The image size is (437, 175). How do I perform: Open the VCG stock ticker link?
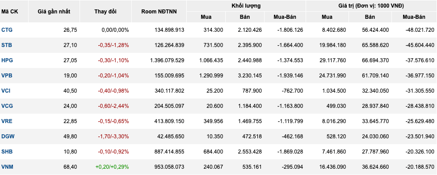tap(7, 106)
